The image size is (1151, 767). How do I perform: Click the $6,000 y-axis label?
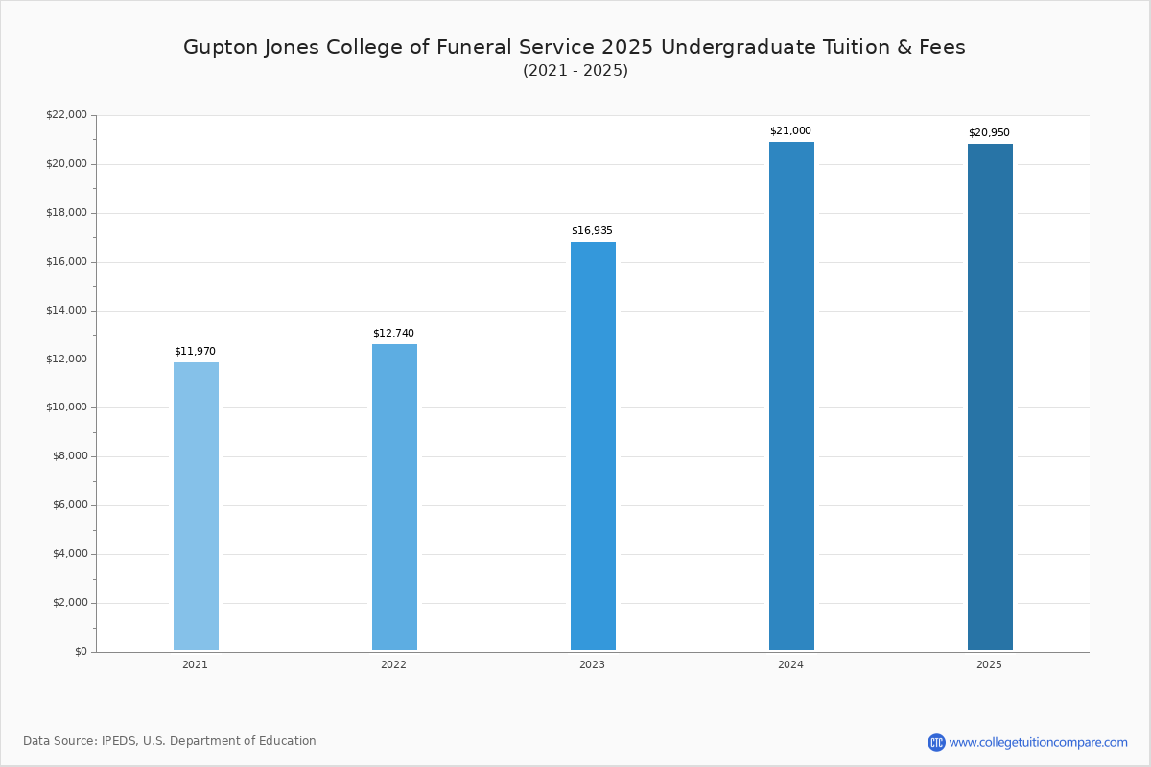coord(69,505)
